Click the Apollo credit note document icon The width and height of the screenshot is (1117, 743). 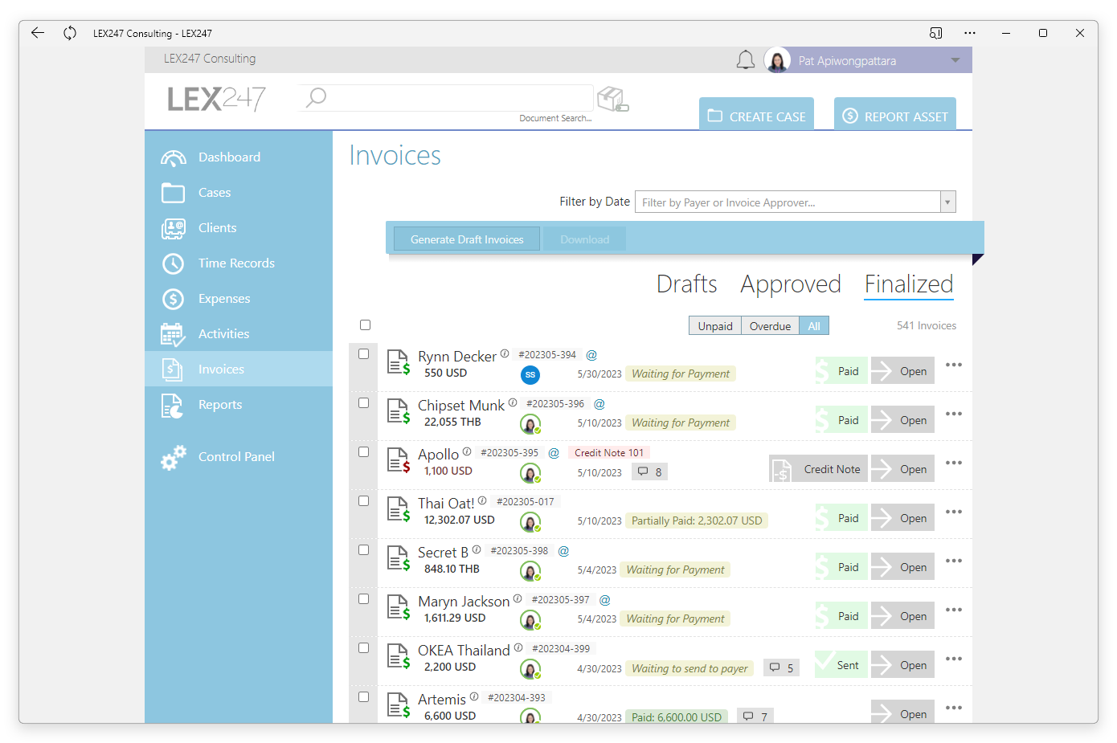click(x=399, y=461)
